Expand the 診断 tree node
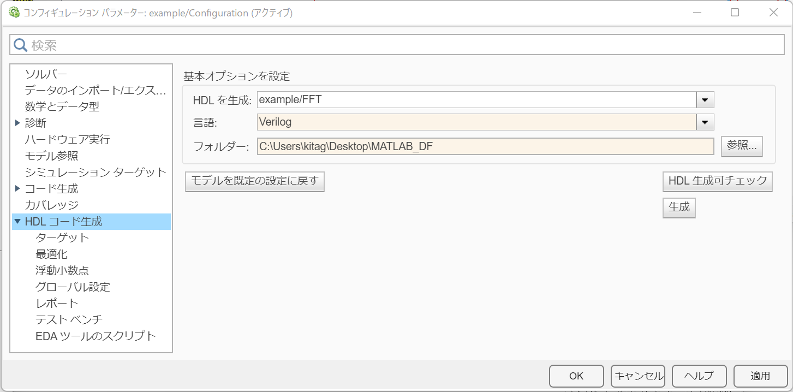The height and width of the screenshot is (392, 793). coord(17,123)
